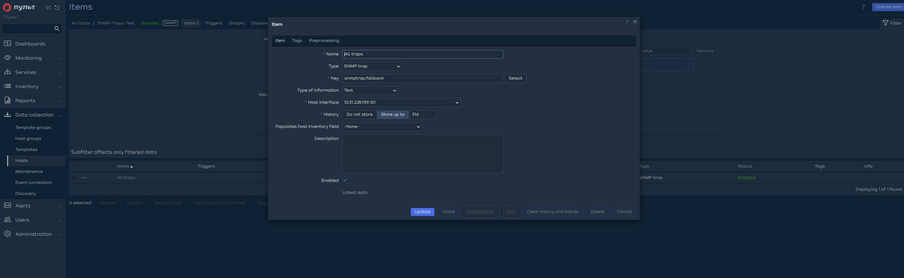Click the Reports chart icon
Viewport: 904px width, 278px height.
[x=7, y=100]
